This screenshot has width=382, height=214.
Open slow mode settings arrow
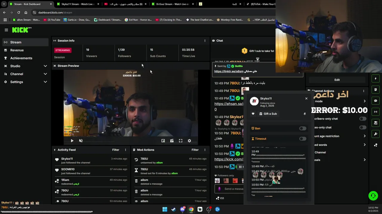click(364, 101)
